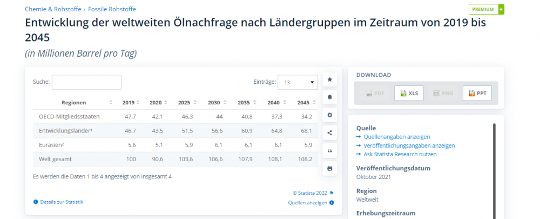
Task: Click the bell notification icon
Action: pos(329,97)
